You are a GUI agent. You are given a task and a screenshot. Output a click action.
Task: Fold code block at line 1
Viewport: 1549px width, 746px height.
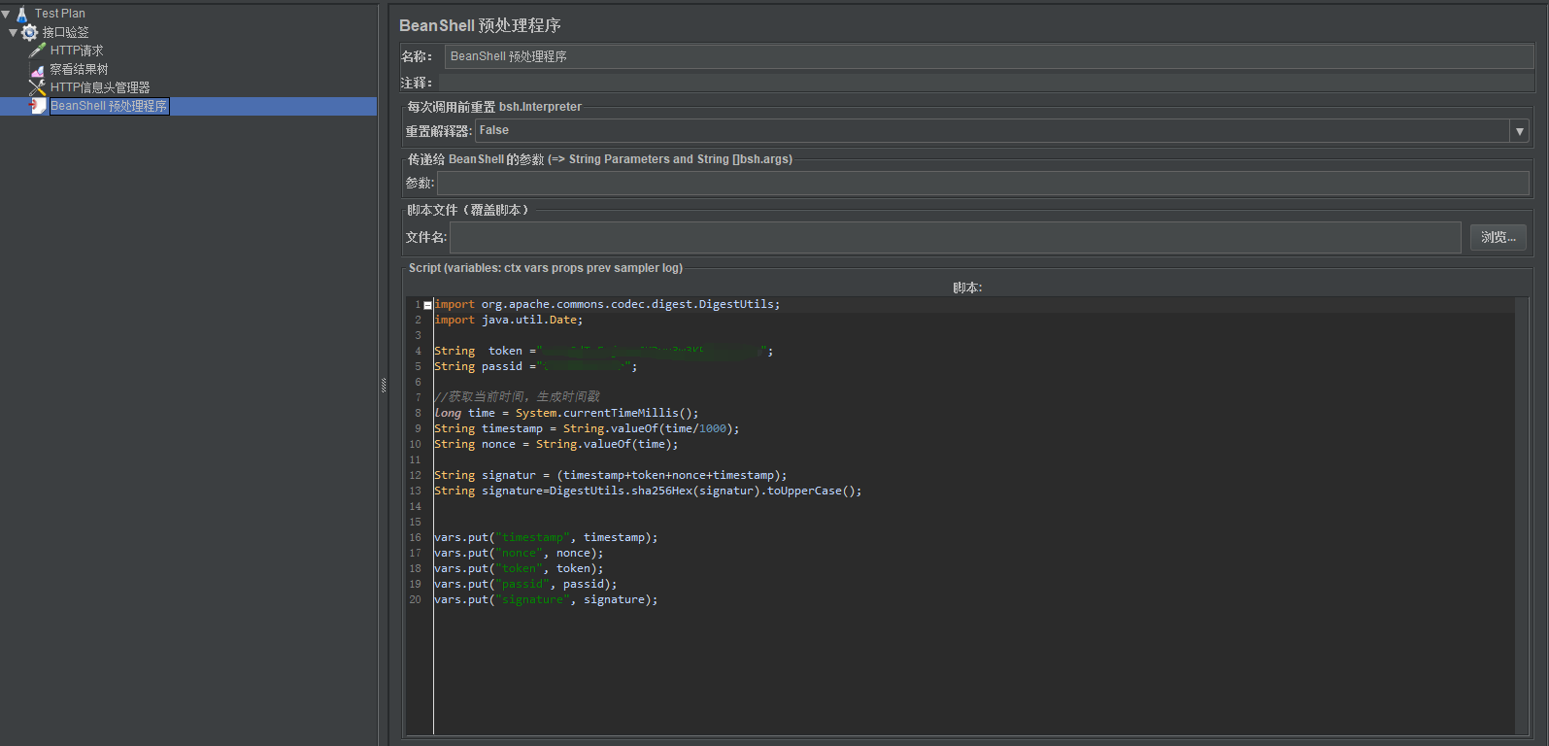click(x=427, y=305)
